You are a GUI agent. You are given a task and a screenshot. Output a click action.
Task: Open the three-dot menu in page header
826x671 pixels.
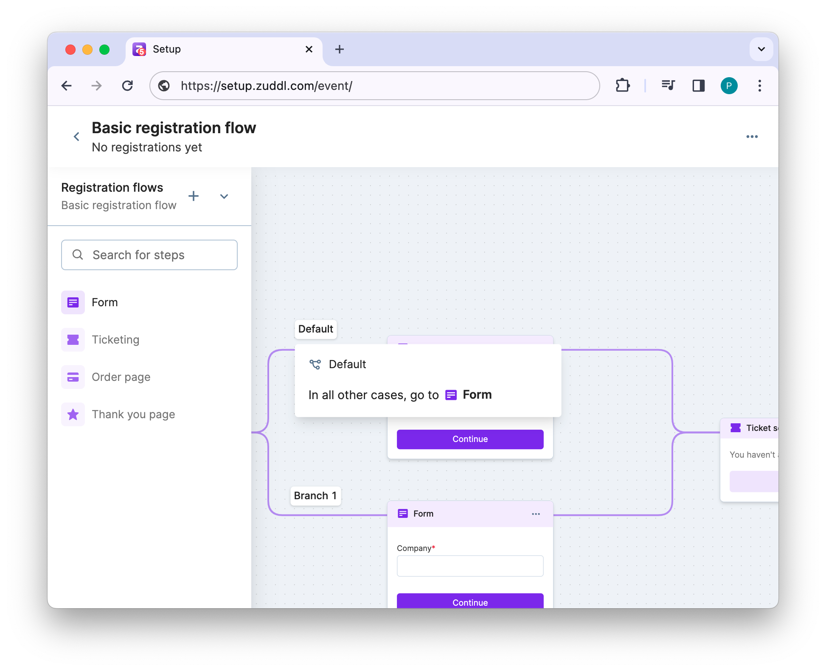click(x=752, y=137)
